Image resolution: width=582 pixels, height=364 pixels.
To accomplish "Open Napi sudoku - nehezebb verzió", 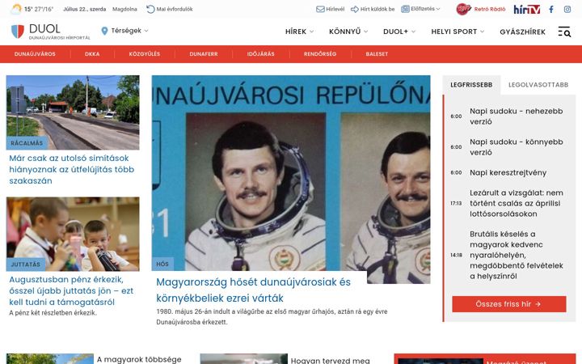I will 516,116.
